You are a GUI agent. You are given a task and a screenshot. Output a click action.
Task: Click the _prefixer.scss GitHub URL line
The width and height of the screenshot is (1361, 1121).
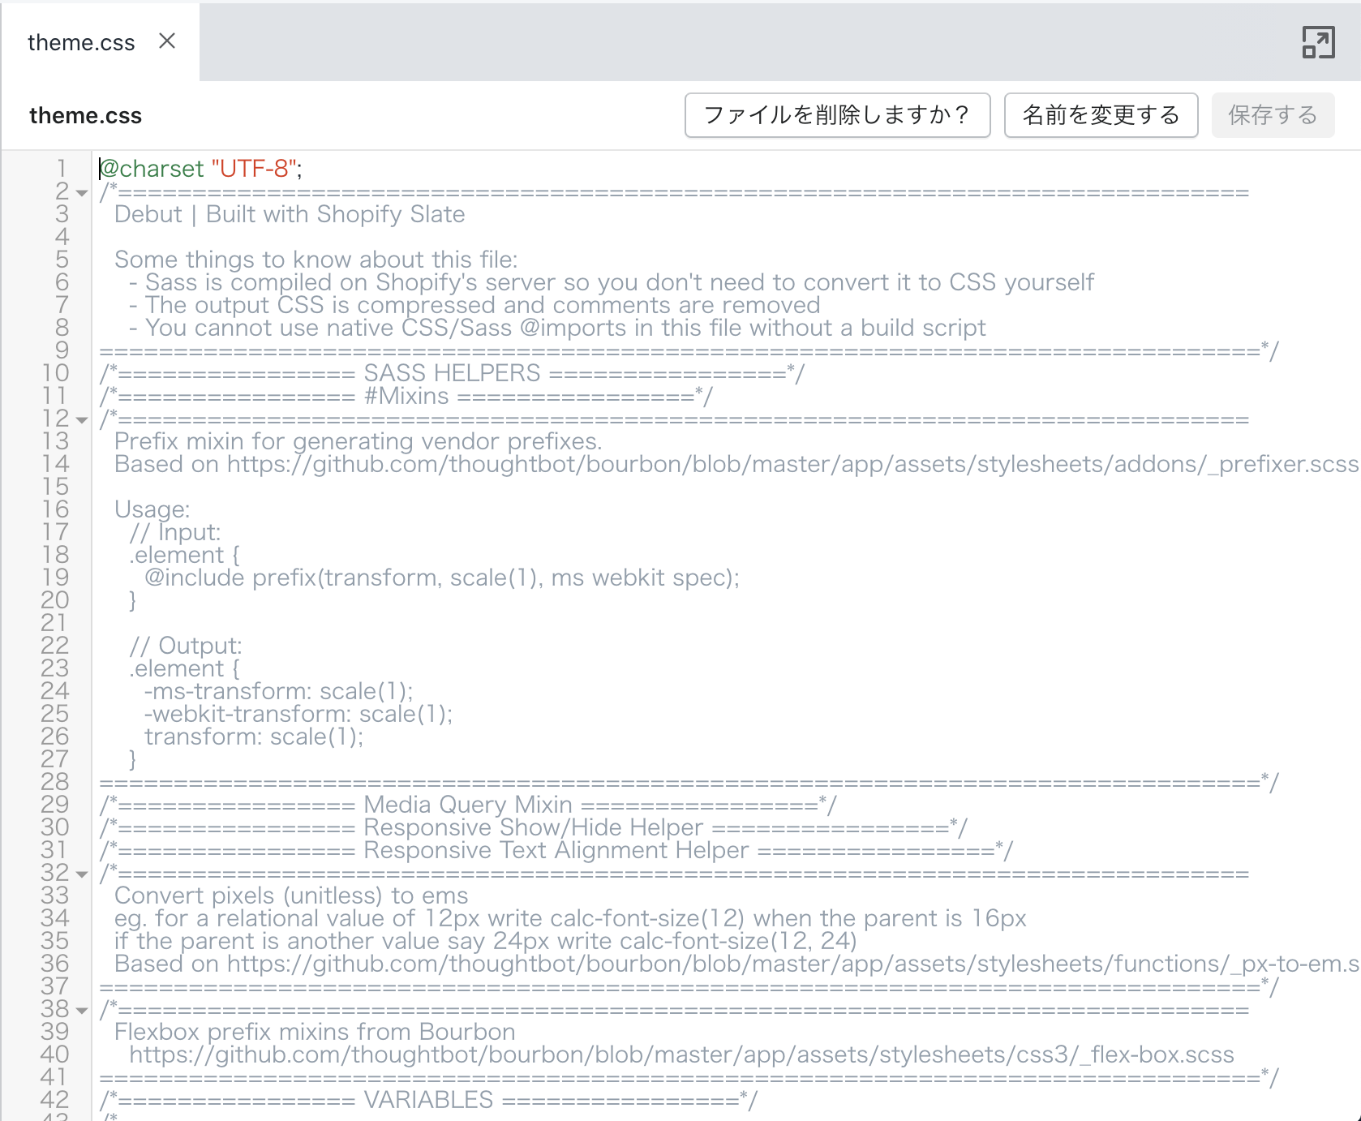(736, 464)
